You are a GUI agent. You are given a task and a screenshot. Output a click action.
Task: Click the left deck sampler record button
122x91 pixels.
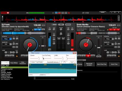point(17,44)
